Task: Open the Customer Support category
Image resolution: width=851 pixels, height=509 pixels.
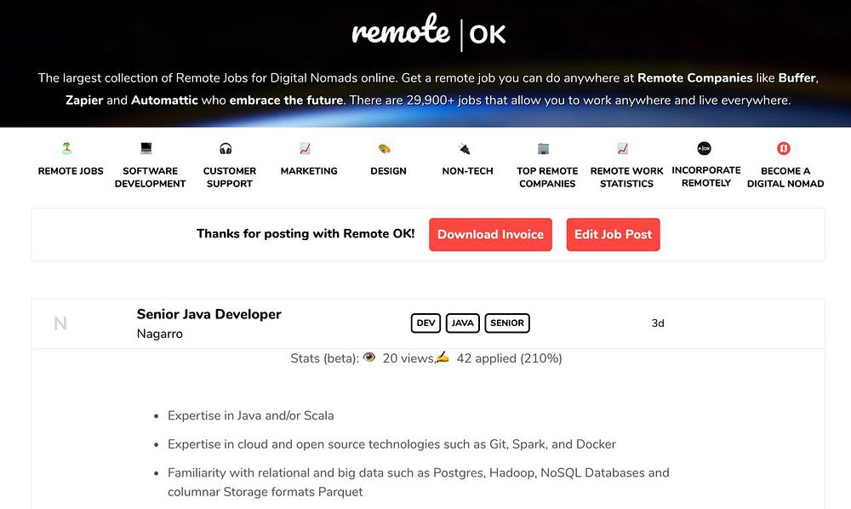Action: click(230, 177)
